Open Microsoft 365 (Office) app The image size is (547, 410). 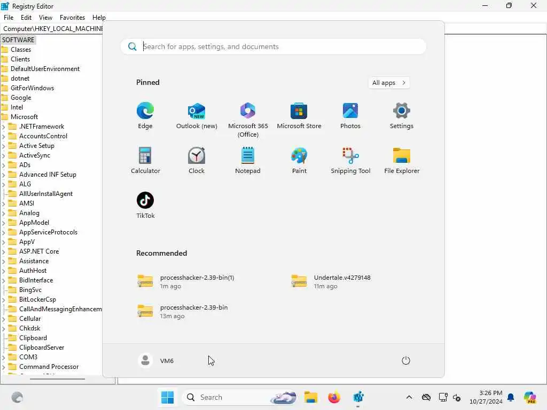tap(248, 120)
